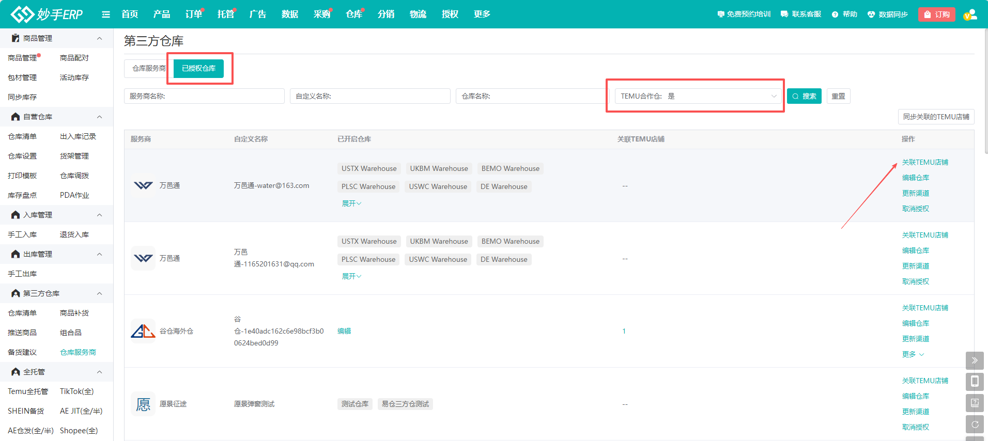The width and height of the screenshot is (988, 441).
Task: Click the 数据同步 sync icon
Action: 871,14
